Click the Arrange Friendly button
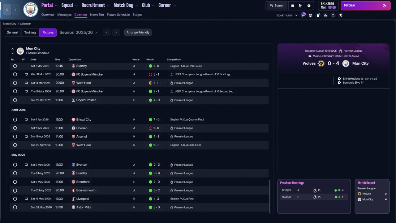Image resolution: width=396 pixels, height=223 pixels. click(x=138, y=33)
